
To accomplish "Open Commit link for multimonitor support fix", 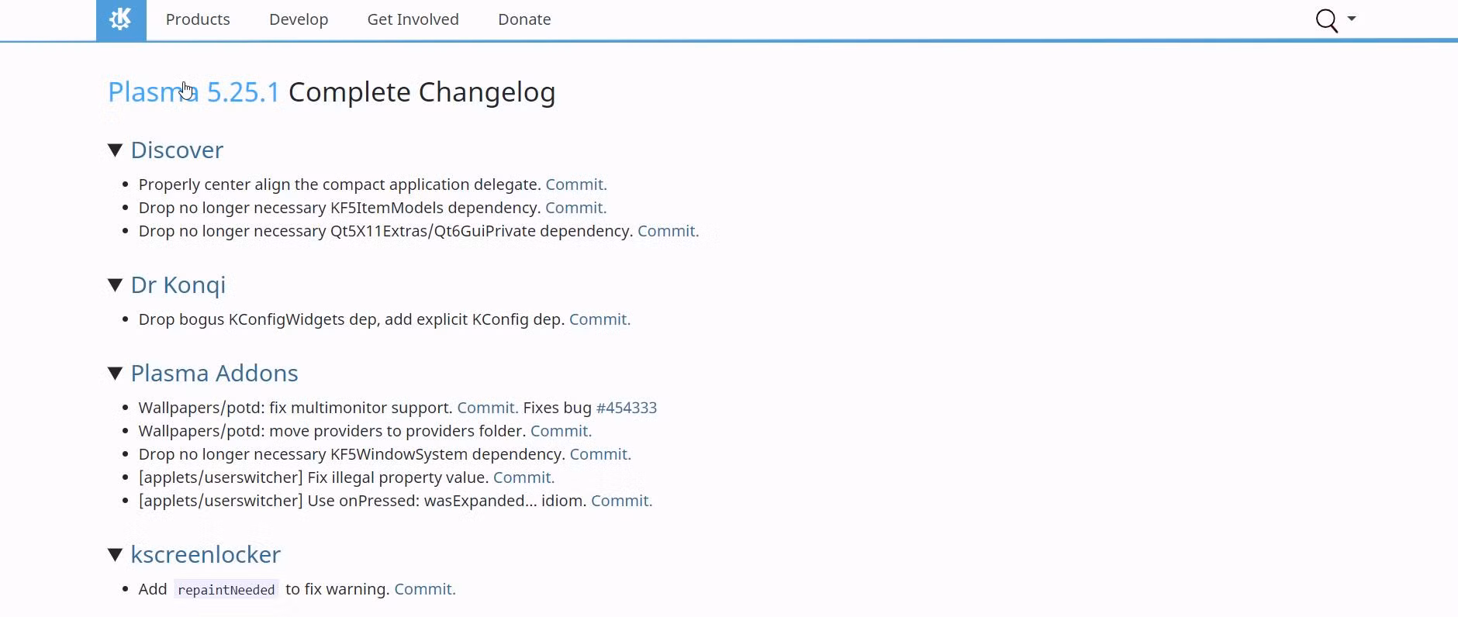I will click(x=488, y=408).
